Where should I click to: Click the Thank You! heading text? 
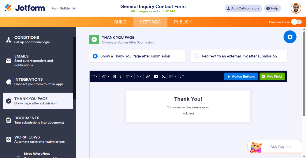188,99
